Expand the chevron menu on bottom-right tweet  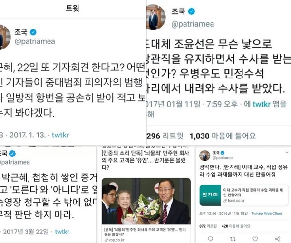point(287,152)
